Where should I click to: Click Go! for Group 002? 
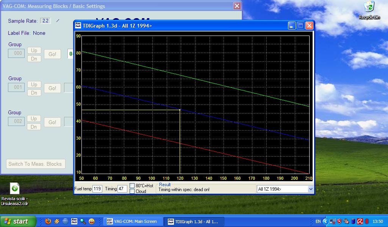click(52, 122)
